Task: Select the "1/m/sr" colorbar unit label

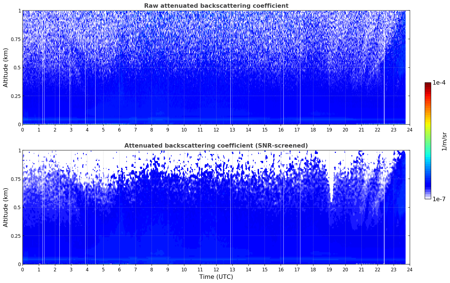Action: point(444,141)
